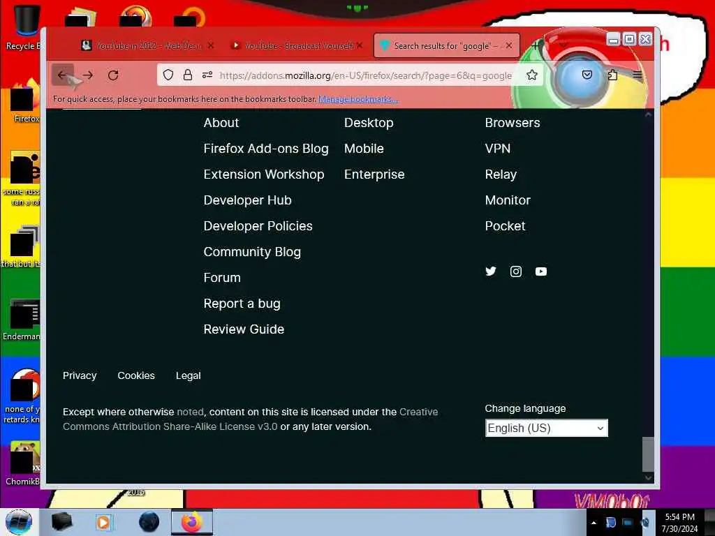This screenshot has width=715, height=536.
Task: Click the VPN link
Action: pos(497,149)
